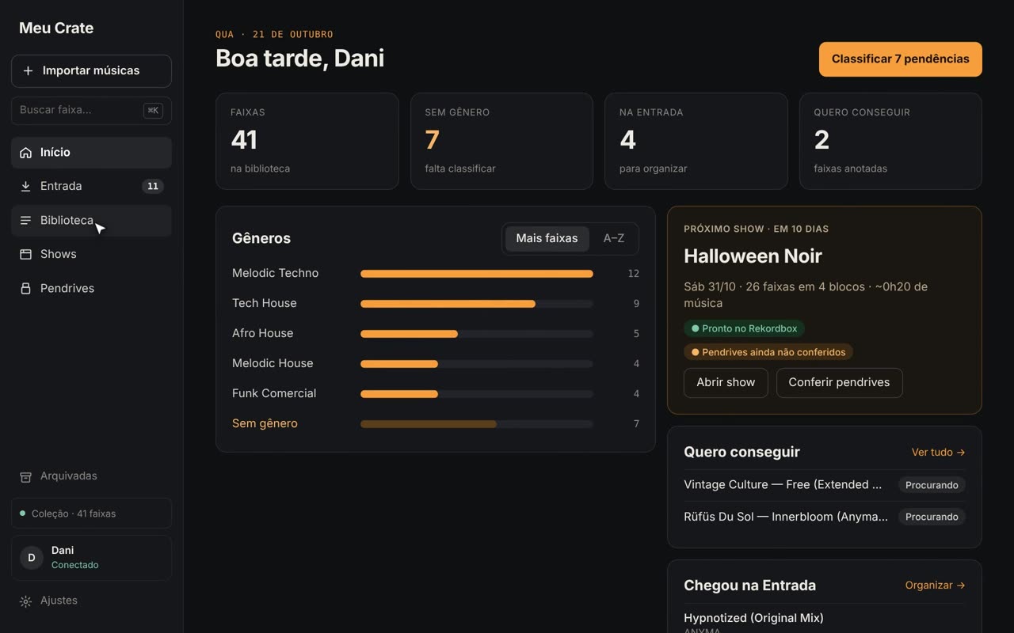The height and width of the screenshot is (633, 1014).
Task: Click the calendar icon beside Shows
Action: (26, 255)
